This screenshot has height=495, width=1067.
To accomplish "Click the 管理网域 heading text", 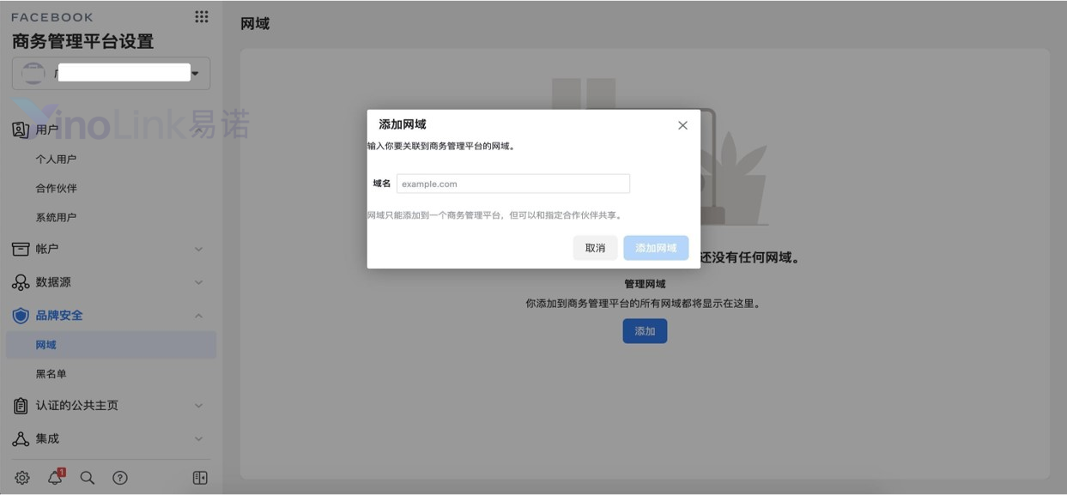I will pyautogui.click(x=645, y=284).
